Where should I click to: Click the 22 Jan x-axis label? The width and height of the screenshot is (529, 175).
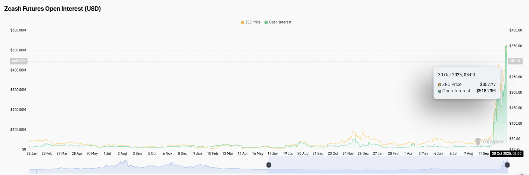click(x=32, y=153)
